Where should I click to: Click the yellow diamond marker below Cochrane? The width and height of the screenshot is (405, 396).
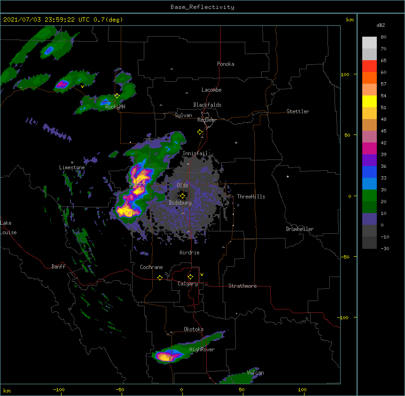(x=160, y=277)
